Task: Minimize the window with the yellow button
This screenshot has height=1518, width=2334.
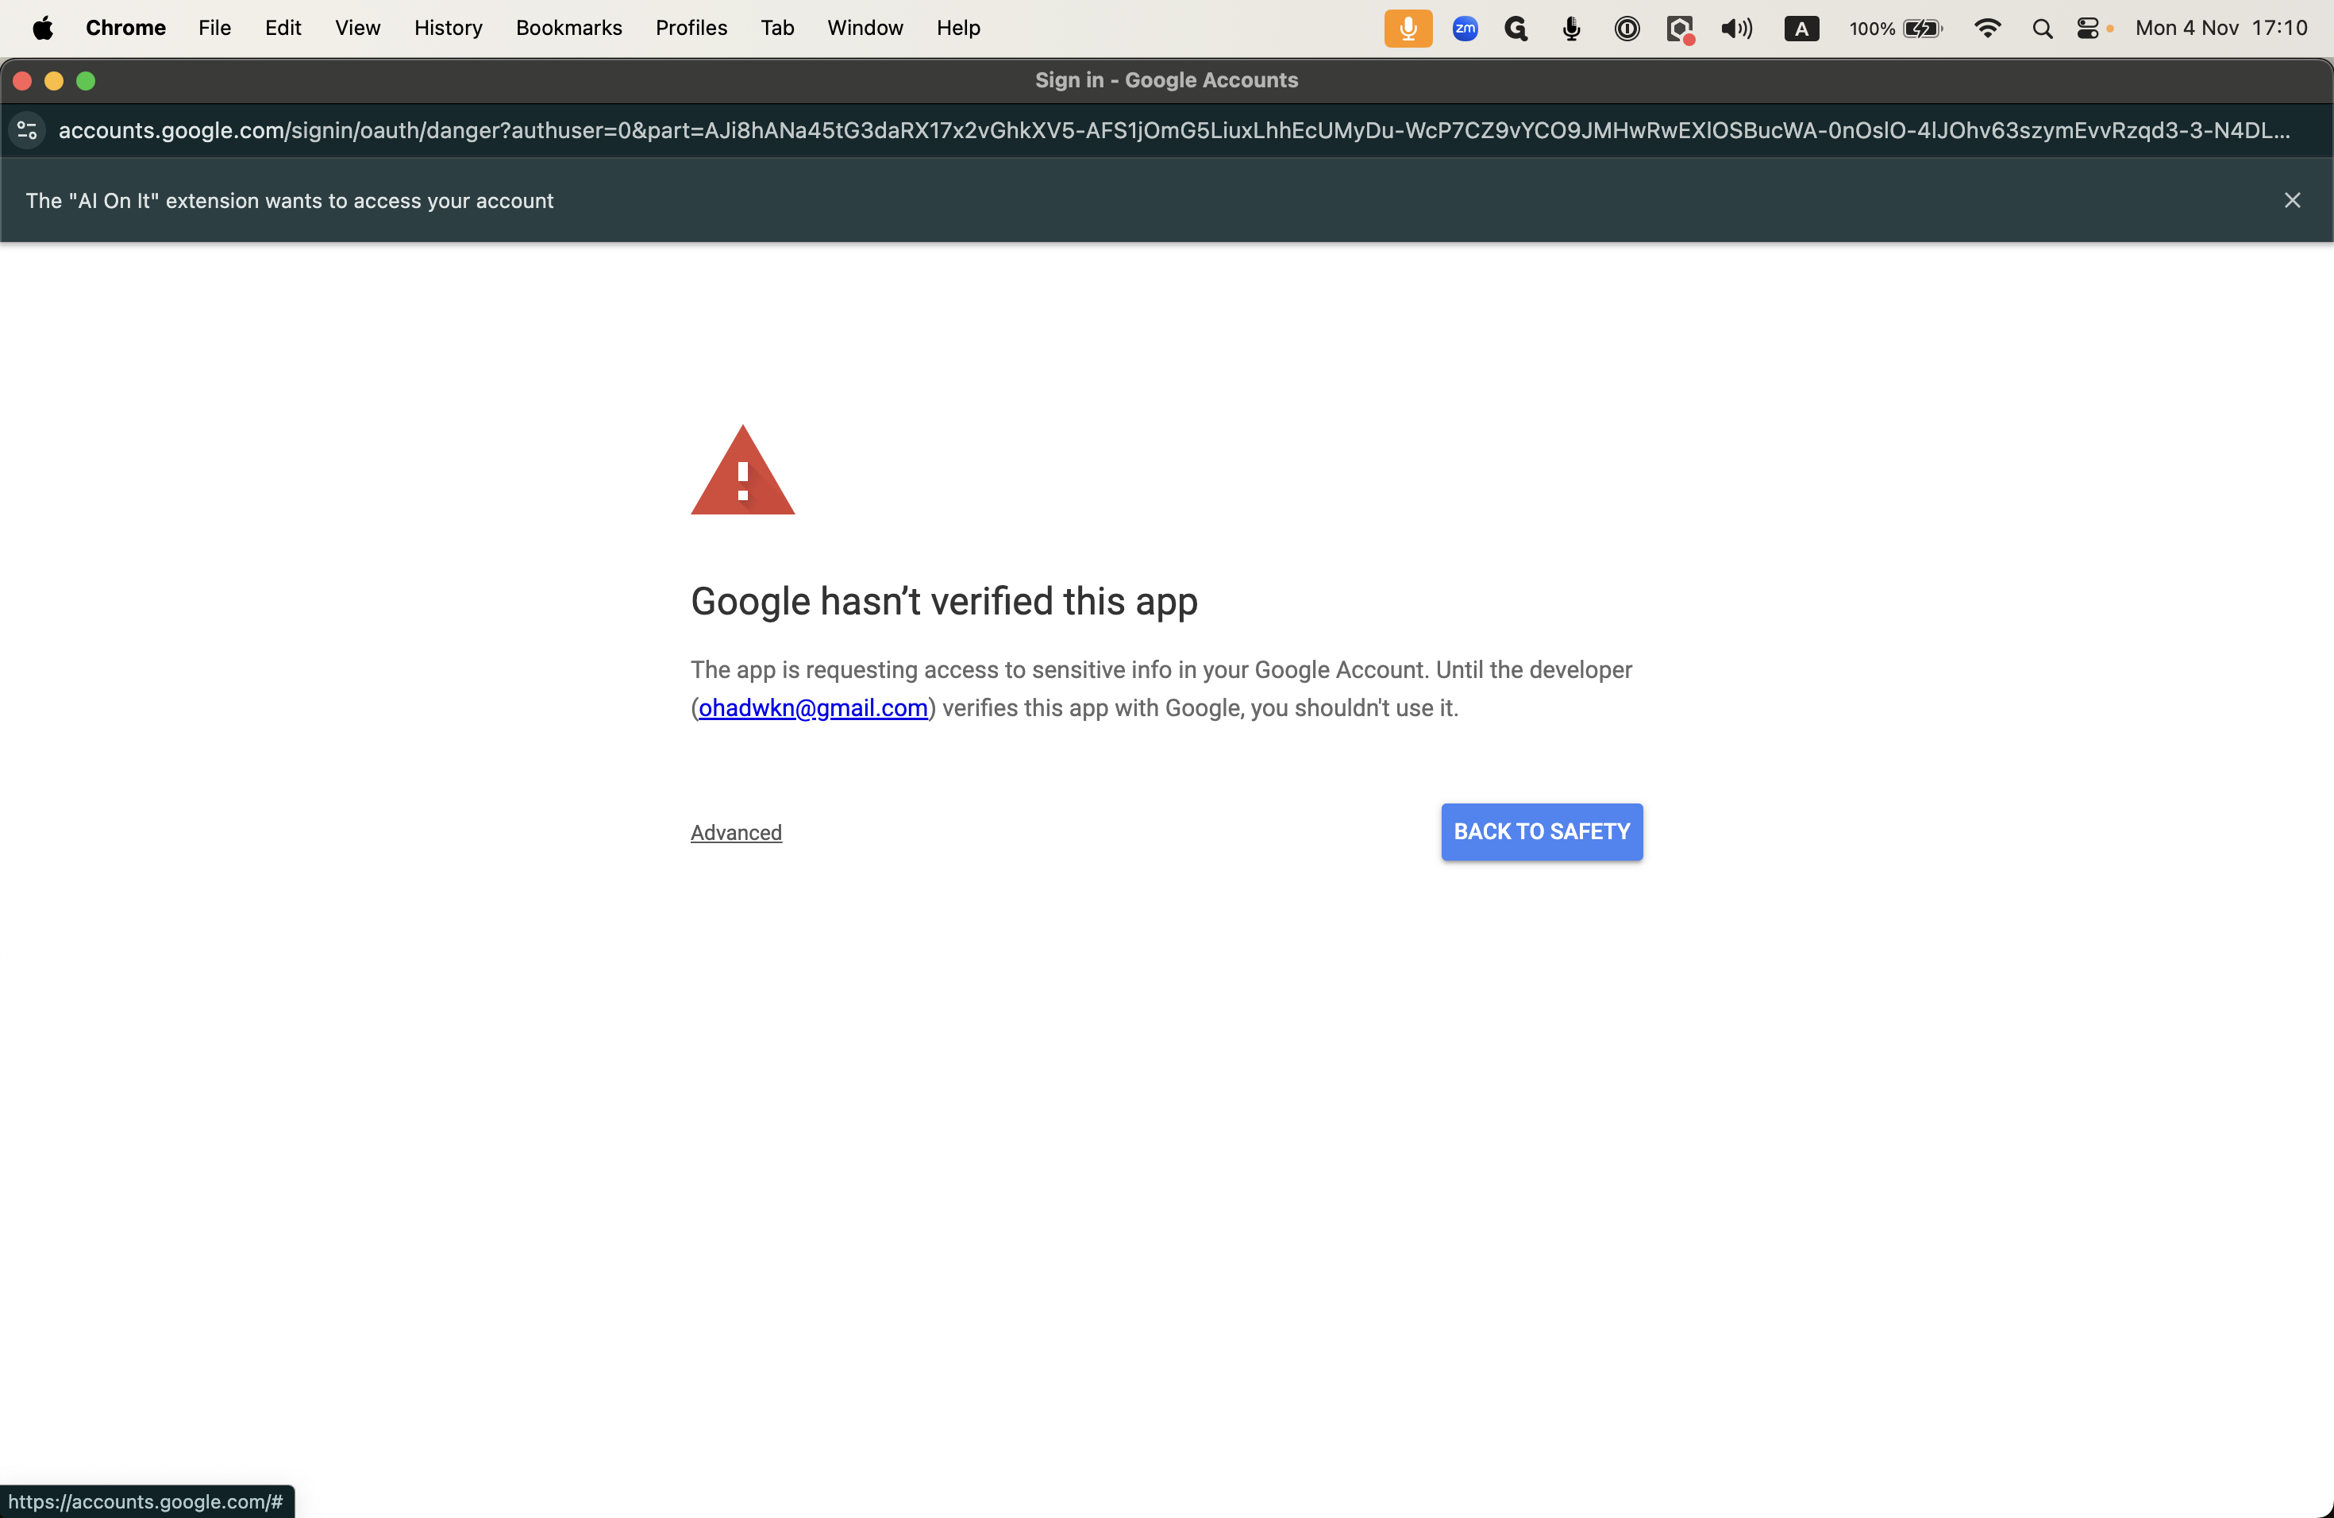Action: click(x=54, y=80)
